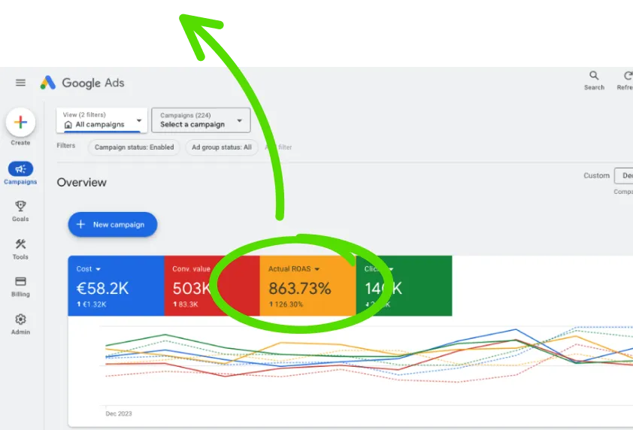Viewport: 633px width, 430px height.
Task: Open the Billing card icon
Action: click(20, 282)
